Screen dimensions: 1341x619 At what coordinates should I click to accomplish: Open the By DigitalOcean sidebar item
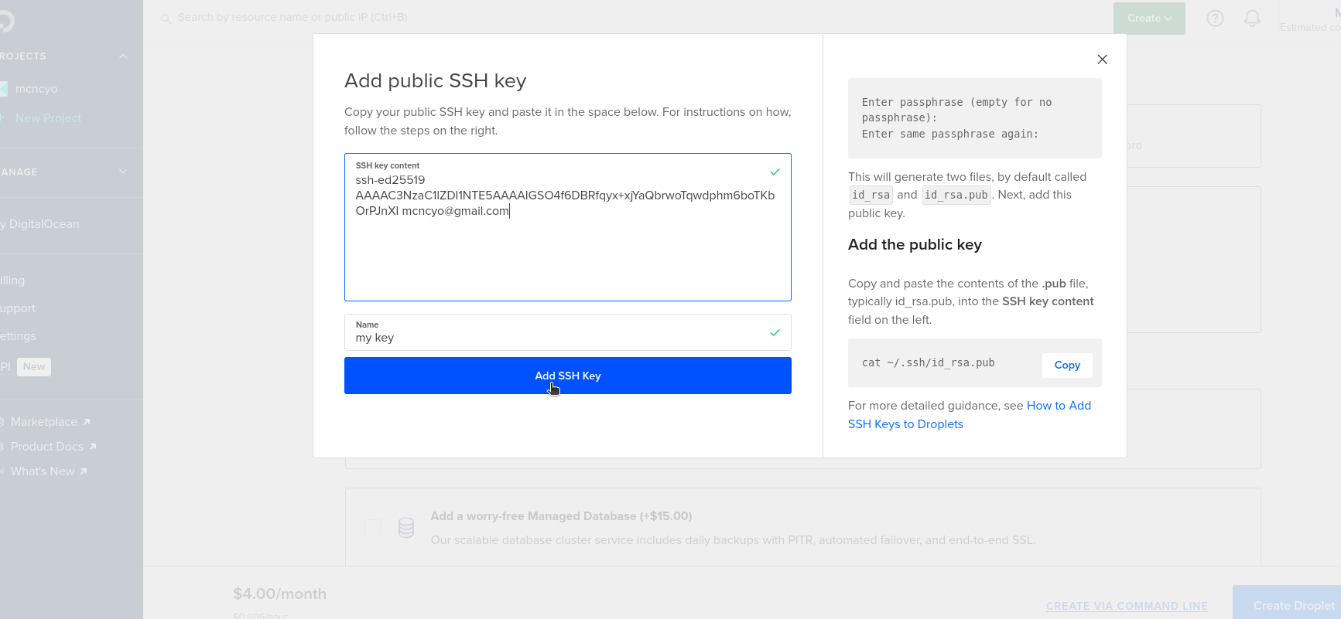tap(39, 224)
